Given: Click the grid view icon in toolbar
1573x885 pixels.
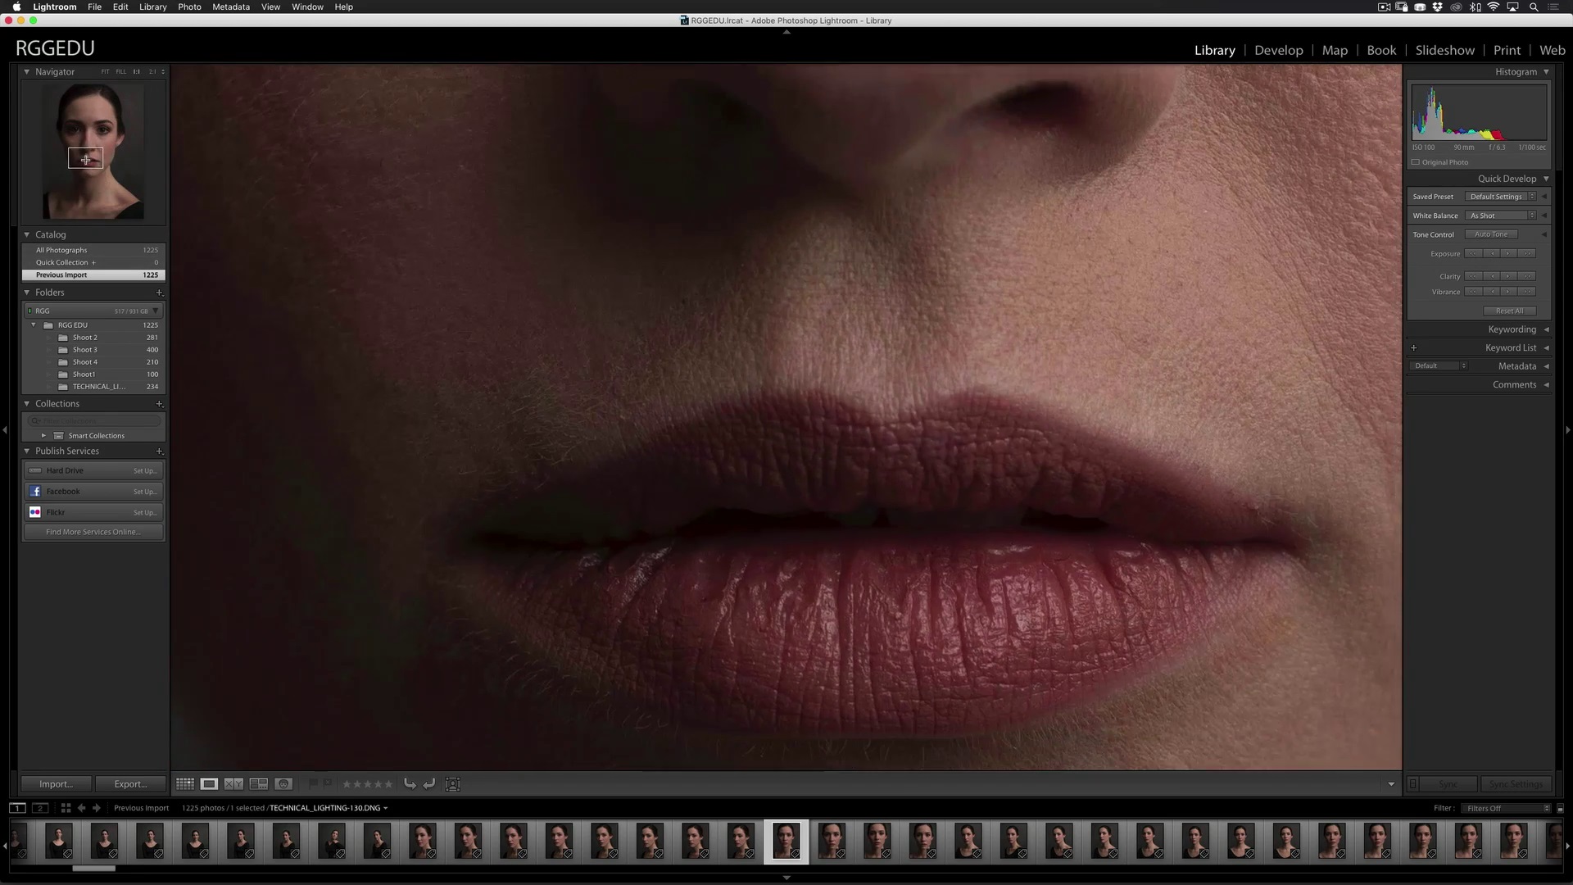Looking at the screenshot, I should pos(186,783).
